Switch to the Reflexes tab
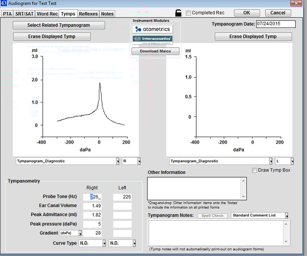This screenshot has height=256, width=307. coord(88,14)
